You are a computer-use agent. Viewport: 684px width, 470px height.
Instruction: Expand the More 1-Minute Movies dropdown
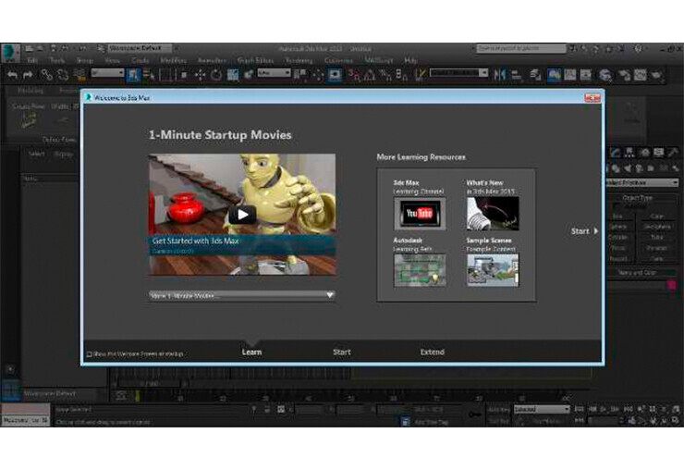click(x=241, y=296)
